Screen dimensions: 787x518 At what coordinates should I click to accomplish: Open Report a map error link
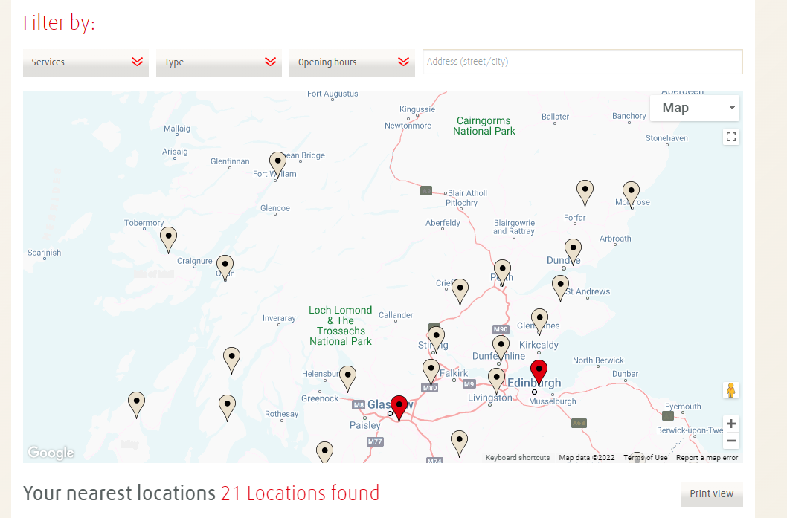(707, 458)
